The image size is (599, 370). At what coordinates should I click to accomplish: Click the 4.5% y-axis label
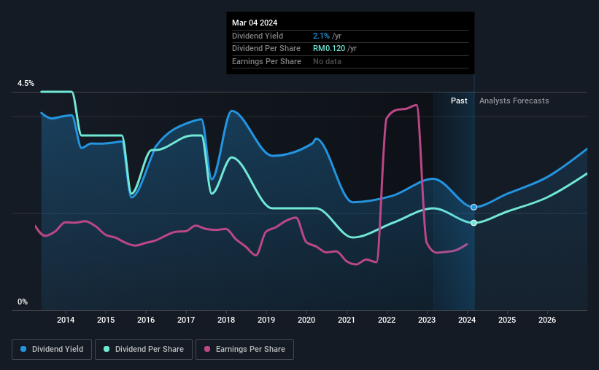tap(26, 83)
